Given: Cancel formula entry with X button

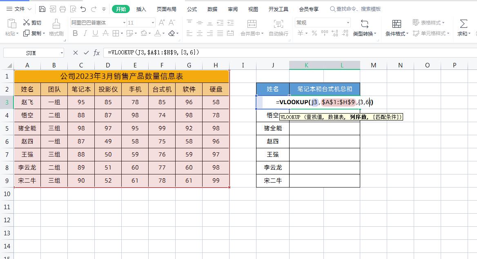Looking at the screenshot, I should click(x=76, y=53).
